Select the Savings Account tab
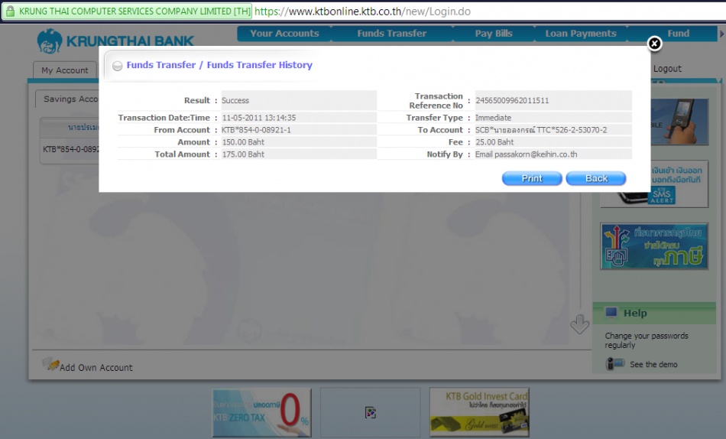The width and height of the screenshot is (726, 439). (67, 99)
